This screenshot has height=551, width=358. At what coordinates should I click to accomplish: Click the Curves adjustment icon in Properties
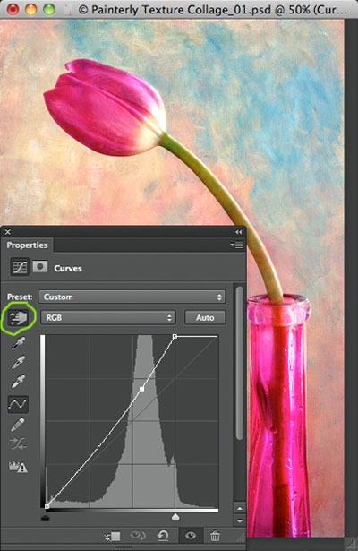(x=20, y=268)
